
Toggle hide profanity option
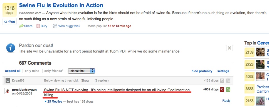[x=202, y=71]
